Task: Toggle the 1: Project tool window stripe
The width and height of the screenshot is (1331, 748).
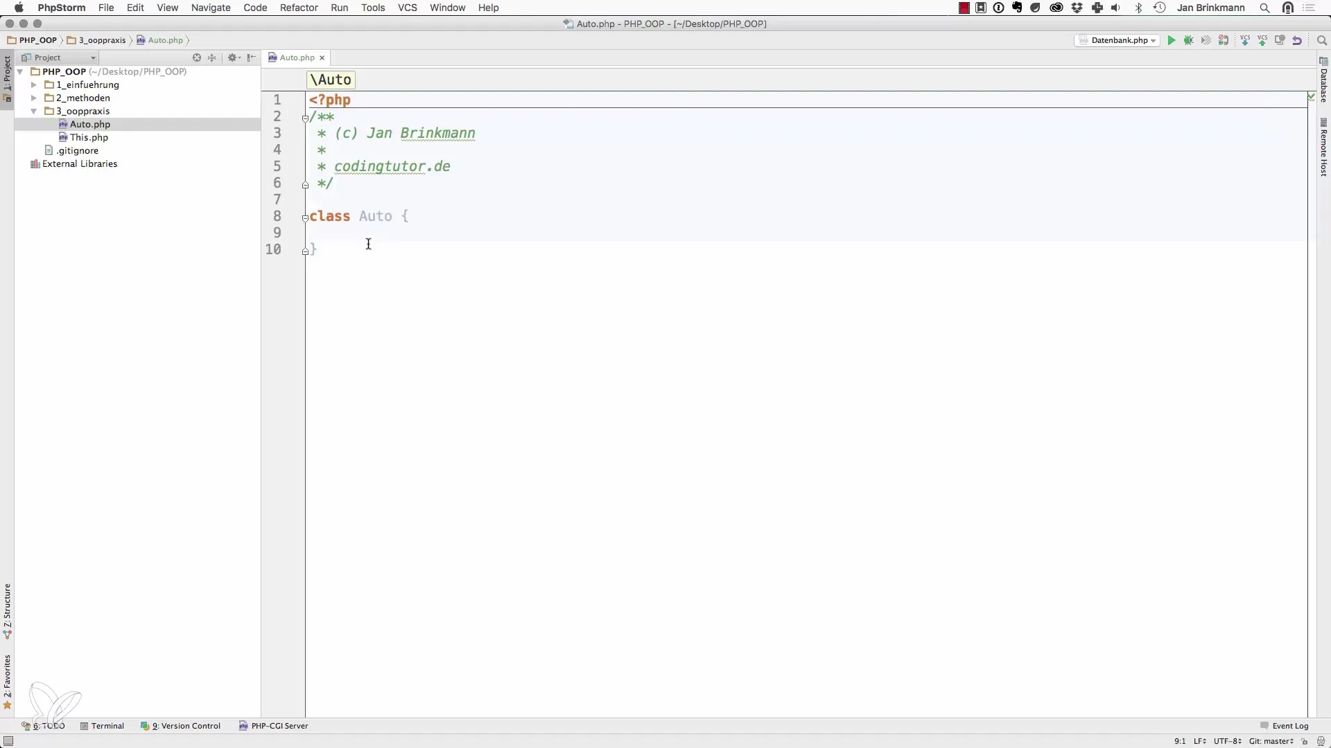Action: [7, 79]
